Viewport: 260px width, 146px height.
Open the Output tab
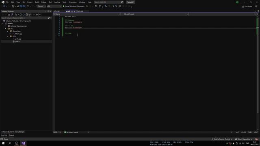click(11, 135)
